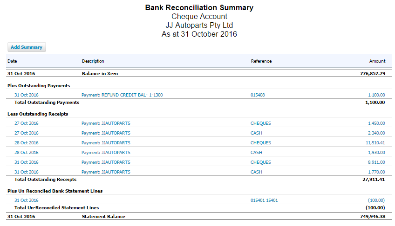Click the CHEQUES reference in the 8,911.00 row
Viewport: 395px width, 226px height.
pyautogui.click(x=260, y=162)
